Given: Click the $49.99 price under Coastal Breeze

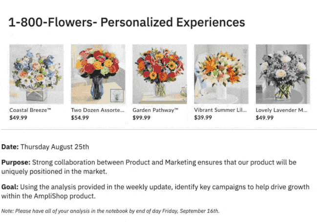Looking at the screenshot, I should tap(19, 118).
